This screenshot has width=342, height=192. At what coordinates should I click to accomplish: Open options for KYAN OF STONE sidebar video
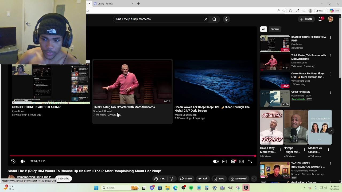coord(330,38)
